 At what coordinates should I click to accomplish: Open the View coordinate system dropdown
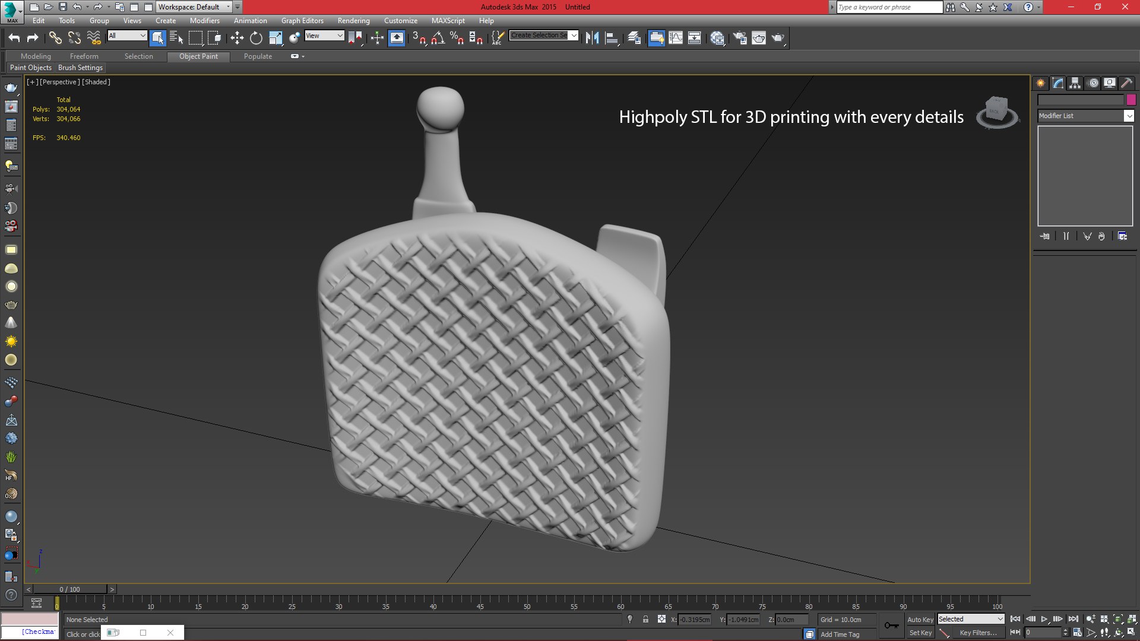324,36
